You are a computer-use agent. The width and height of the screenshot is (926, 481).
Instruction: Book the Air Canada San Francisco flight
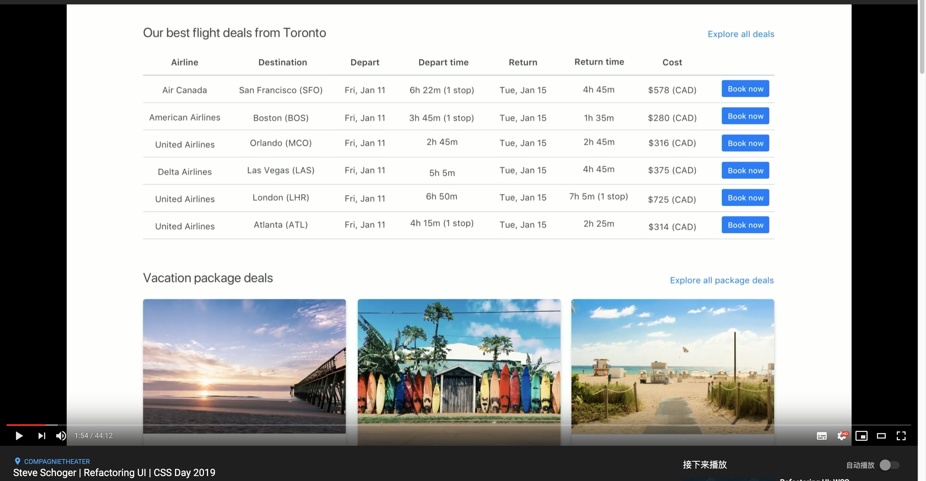(x=745, y=89)
